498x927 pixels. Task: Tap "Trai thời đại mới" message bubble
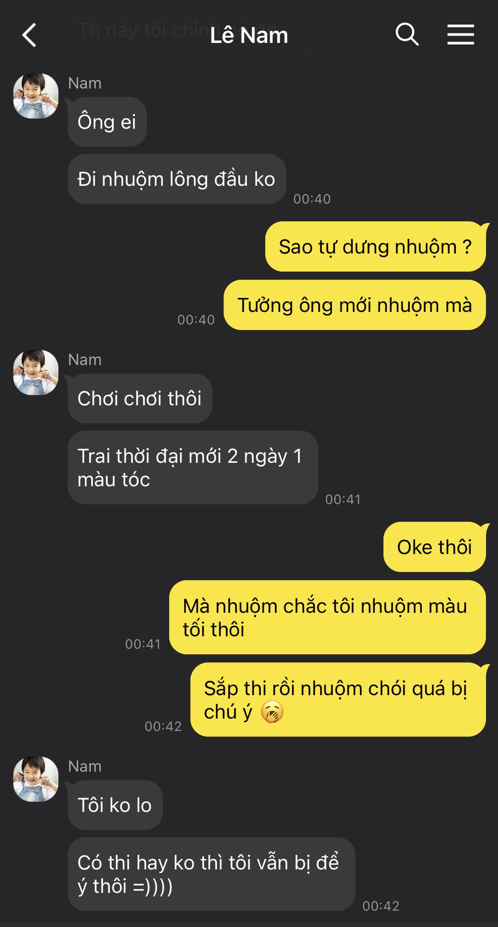click(x=193, y=468)
